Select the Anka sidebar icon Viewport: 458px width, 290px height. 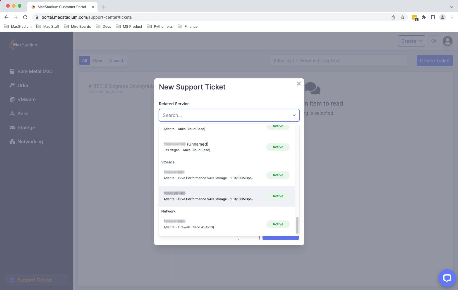[x=12, y=113]
